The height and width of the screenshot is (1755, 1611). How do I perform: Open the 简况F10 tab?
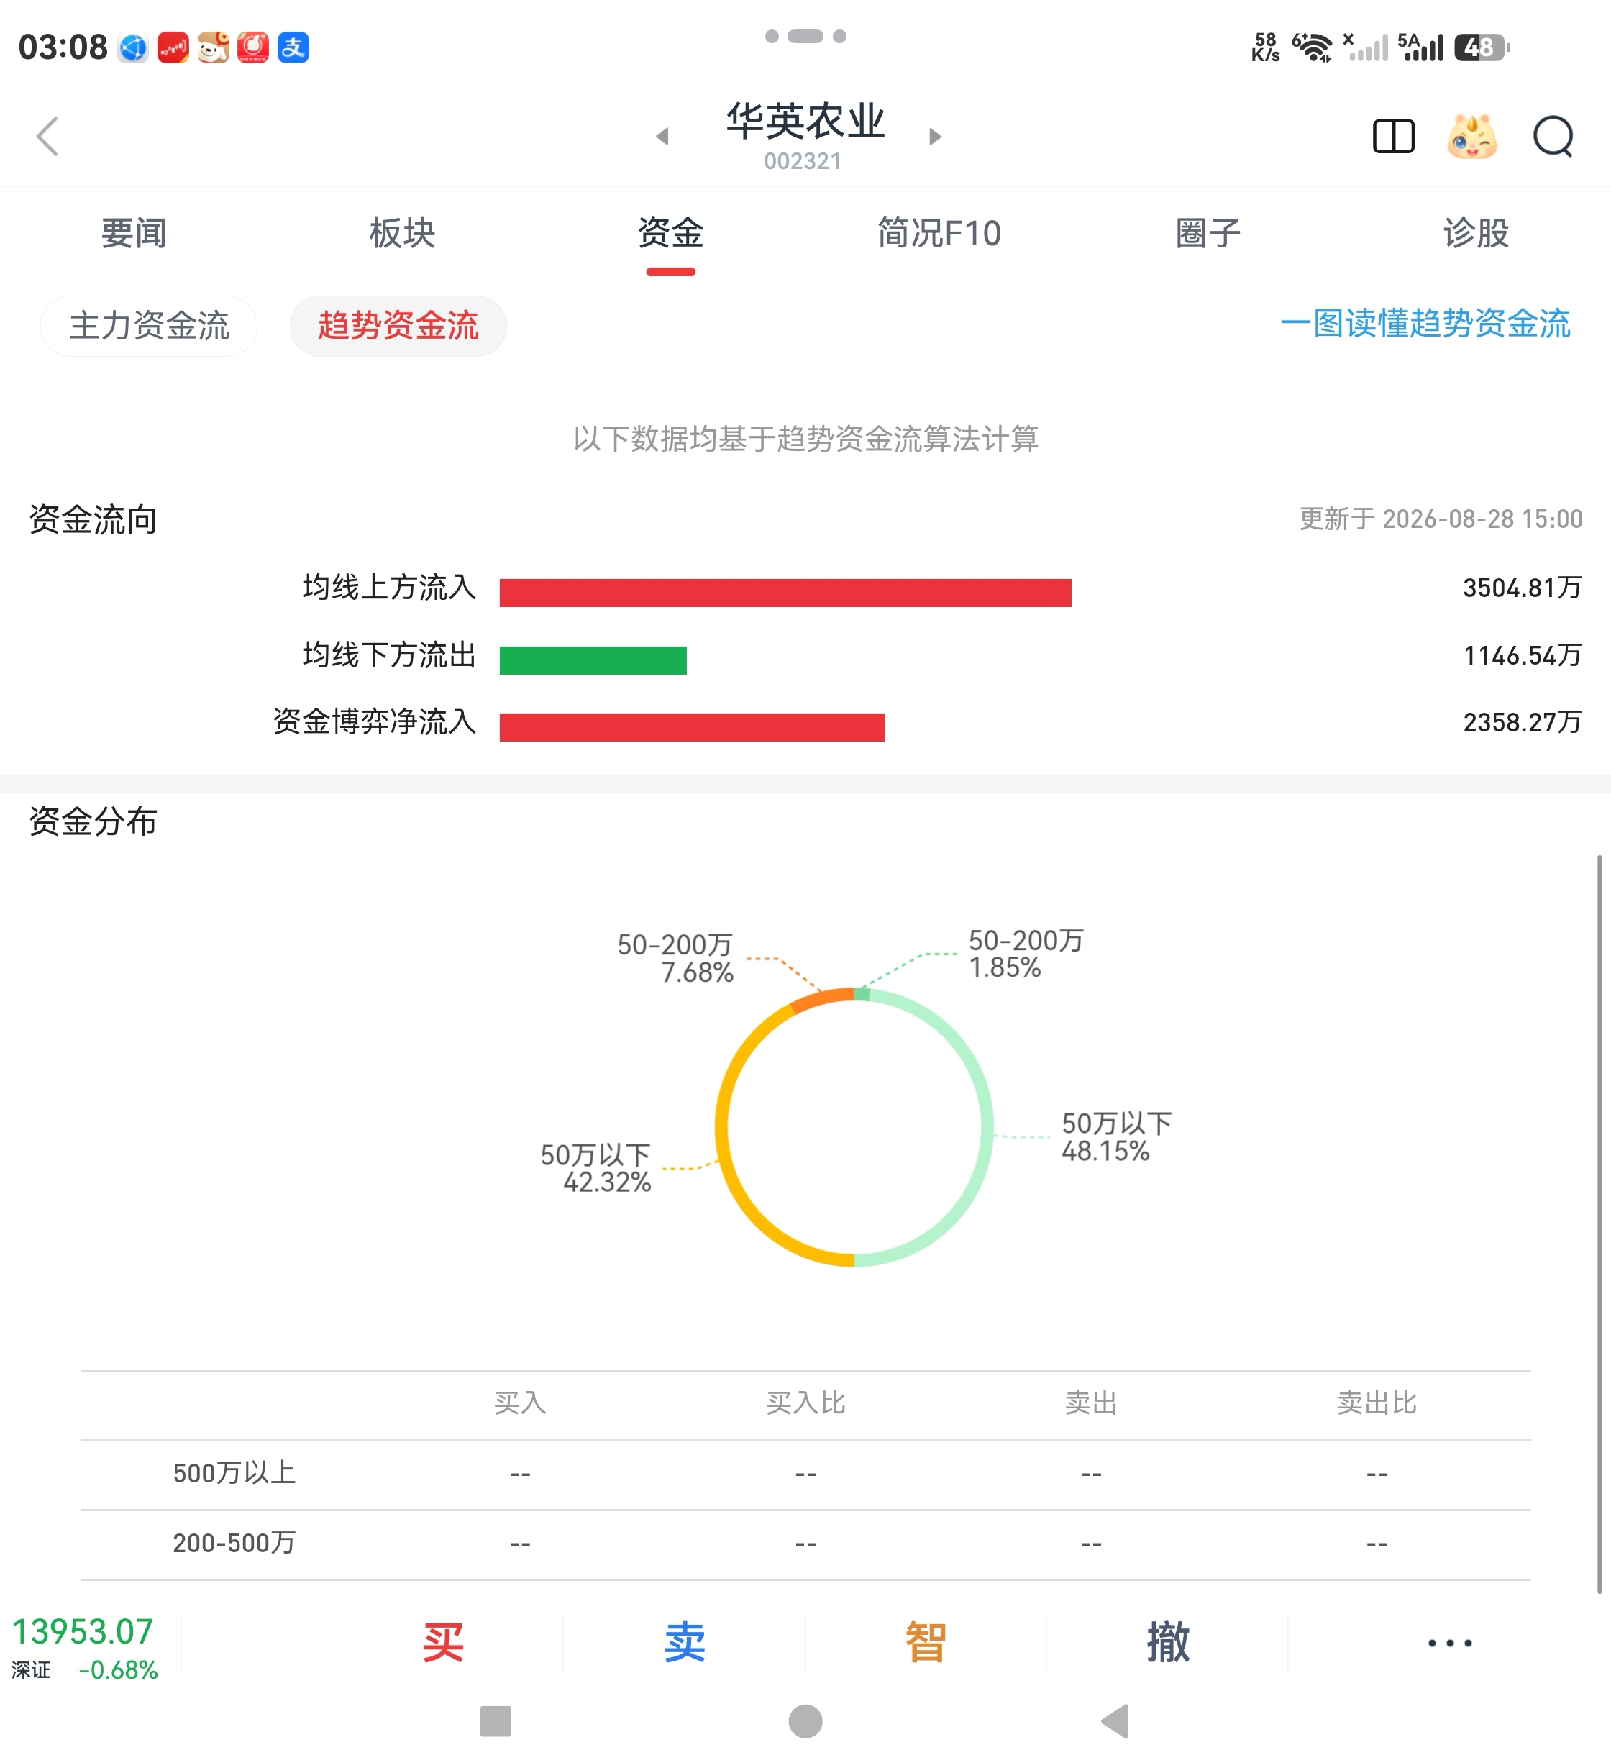point(939,233)
